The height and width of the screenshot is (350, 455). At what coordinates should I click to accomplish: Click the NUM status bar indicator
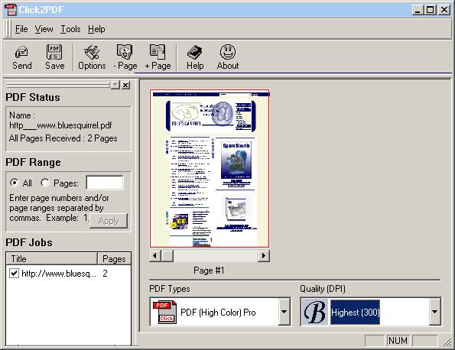[x=398, y=340]
